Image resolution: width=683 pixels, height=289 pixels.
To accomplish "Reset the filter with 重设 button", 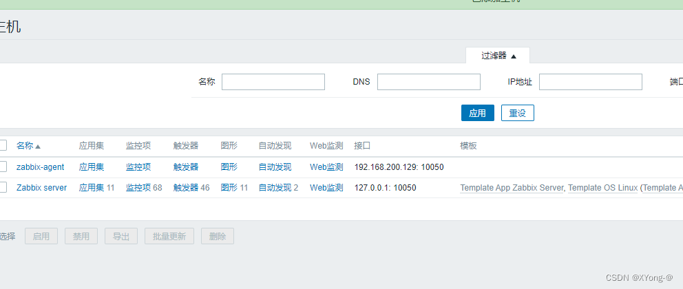I will (x=518, y=113).
